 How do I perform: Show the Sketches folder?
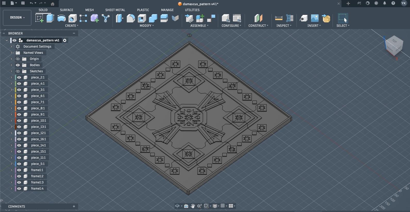pos(18,71)
